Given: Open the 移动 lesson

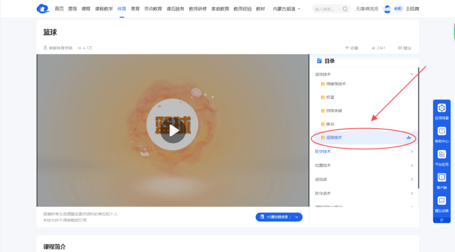Looking at the screenshot, I should (330, 124).
